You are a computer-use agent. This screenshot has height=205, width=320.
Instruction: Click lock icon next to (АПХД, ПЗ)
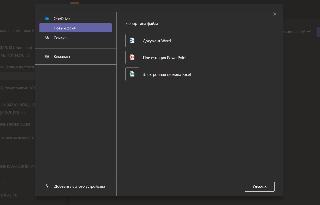pos(24,113)
